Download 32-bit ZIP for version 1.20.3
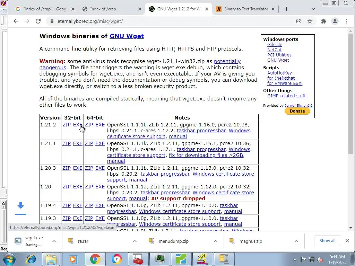 coord(67,168)
